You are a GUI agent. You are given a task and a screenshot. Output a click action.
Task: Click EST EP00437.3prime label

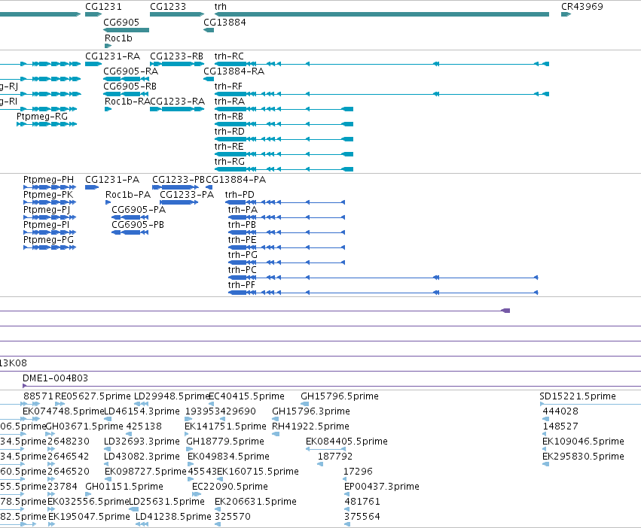click(382, 487)
